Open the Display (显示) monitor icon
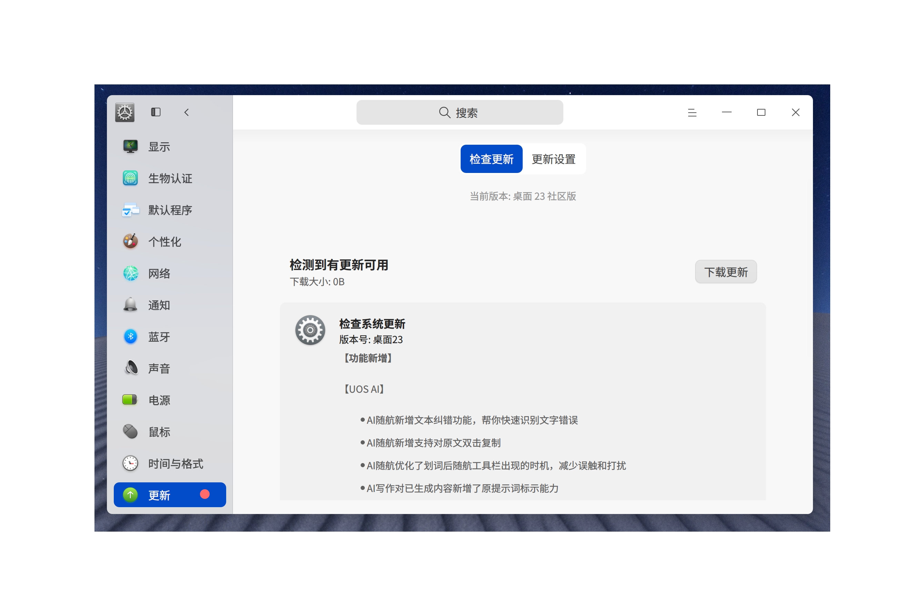Image resolution: width=924 pixels, height=615 pixels. coord(130,146)
